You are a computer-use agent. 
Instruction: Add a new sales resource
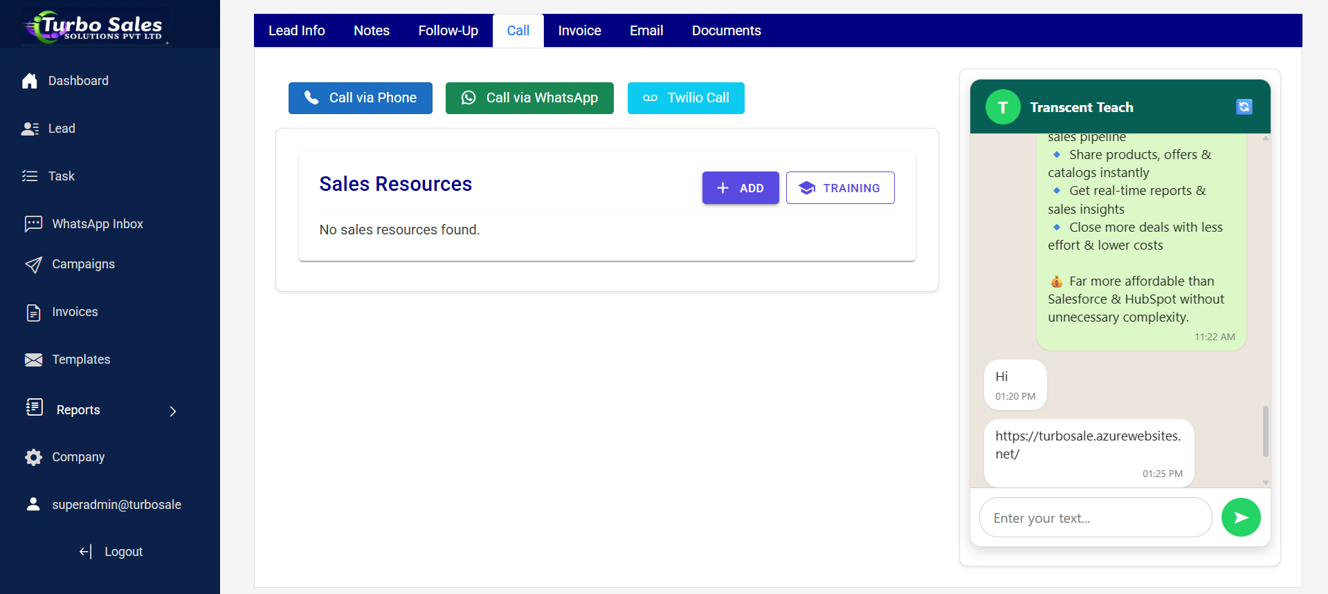(x=740, y=188)
